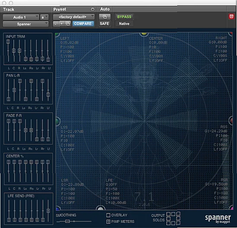Image resolution: width=237 pixels, height=228 pixels.
Task: Open the plug-in automation enable window icon
Action: pos(105,16)
